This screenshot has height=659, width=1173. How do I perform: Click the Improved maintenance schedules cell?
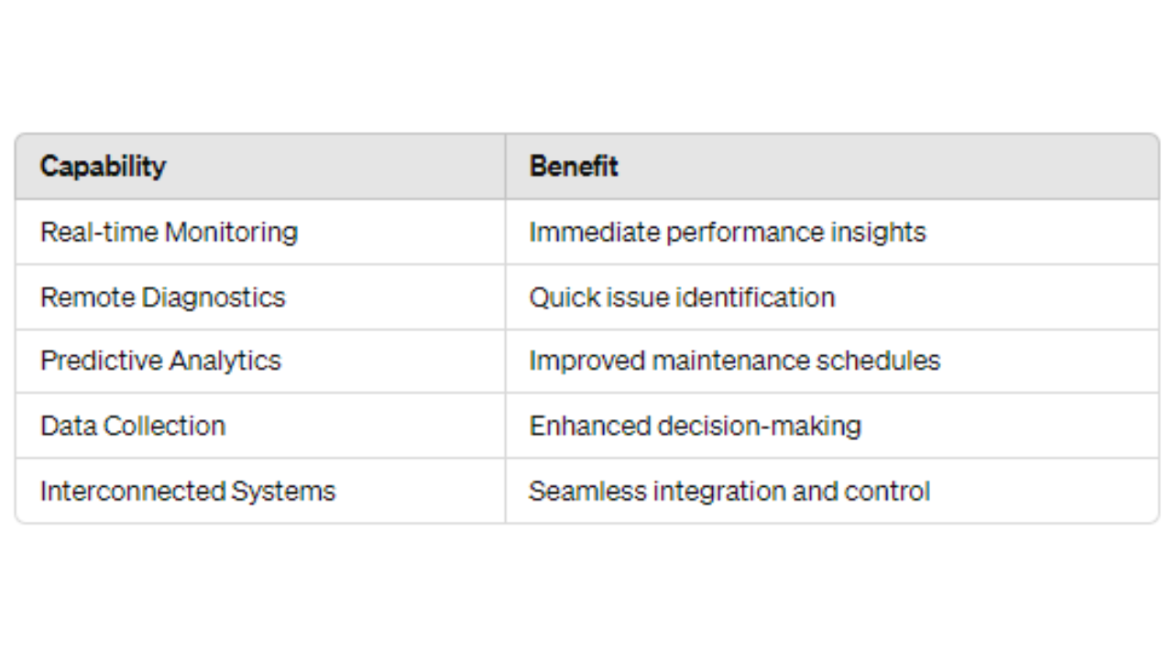click(832, 362)
